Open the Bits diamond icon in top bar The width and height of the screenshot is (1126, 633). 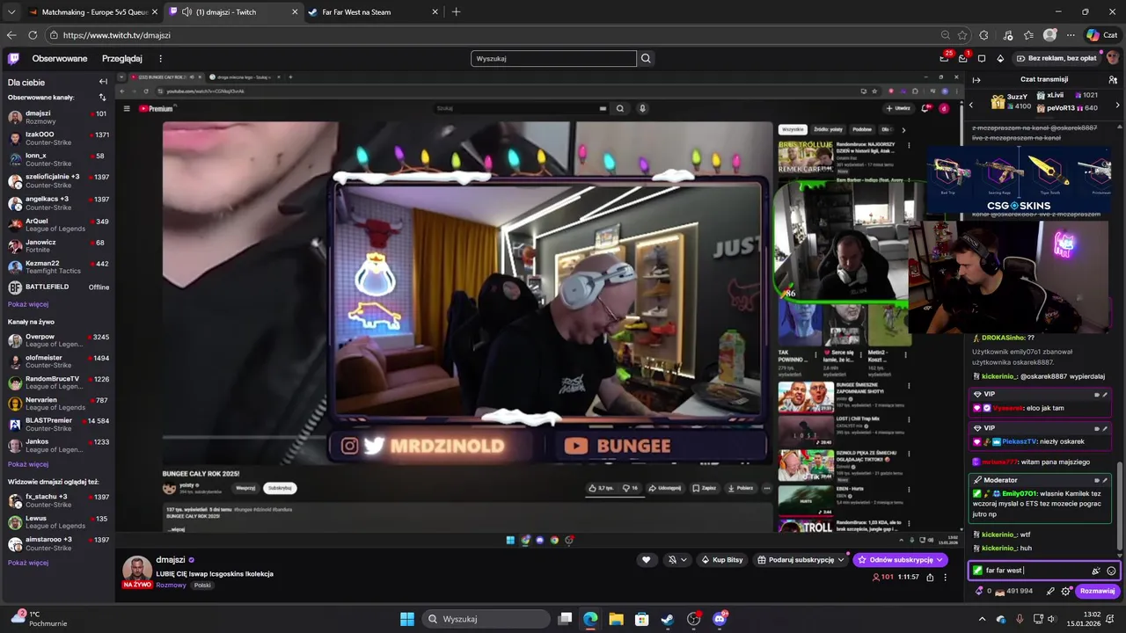(x=1000, y=59)
